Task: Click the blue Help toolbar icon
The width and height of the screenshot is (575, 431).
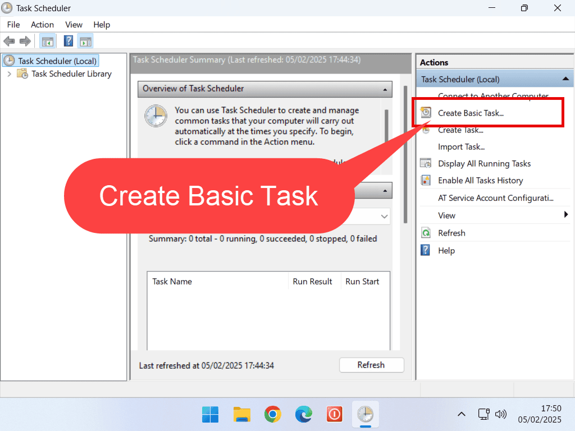Action: click(69, 41)
